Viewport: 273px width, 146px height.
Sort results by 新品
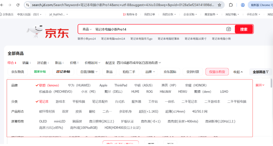coord(59,63)
